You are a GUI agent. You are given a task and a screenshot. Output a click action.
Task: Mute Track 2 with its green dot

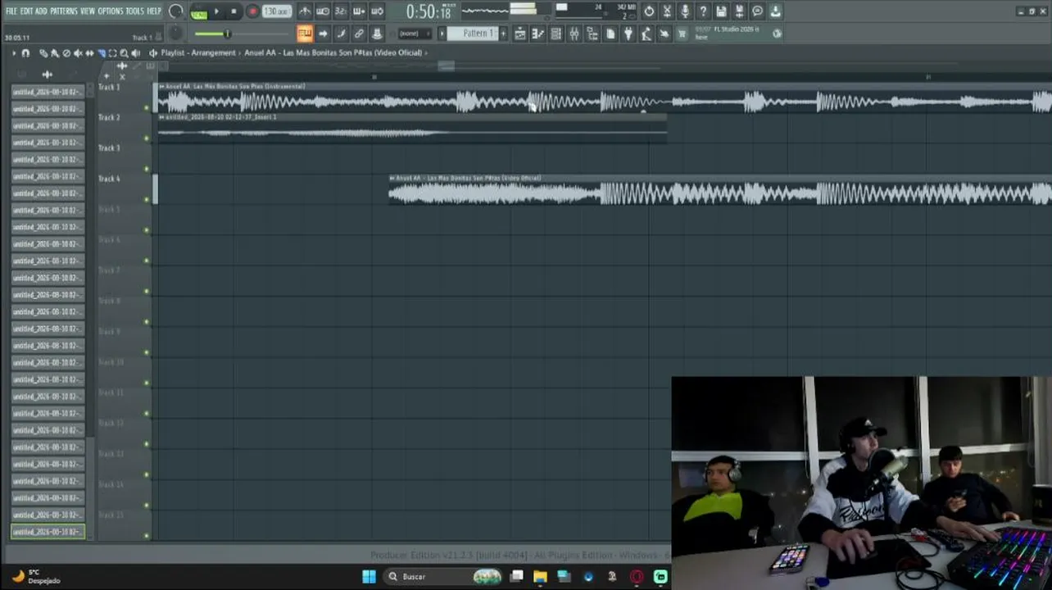tap(147, 138)
